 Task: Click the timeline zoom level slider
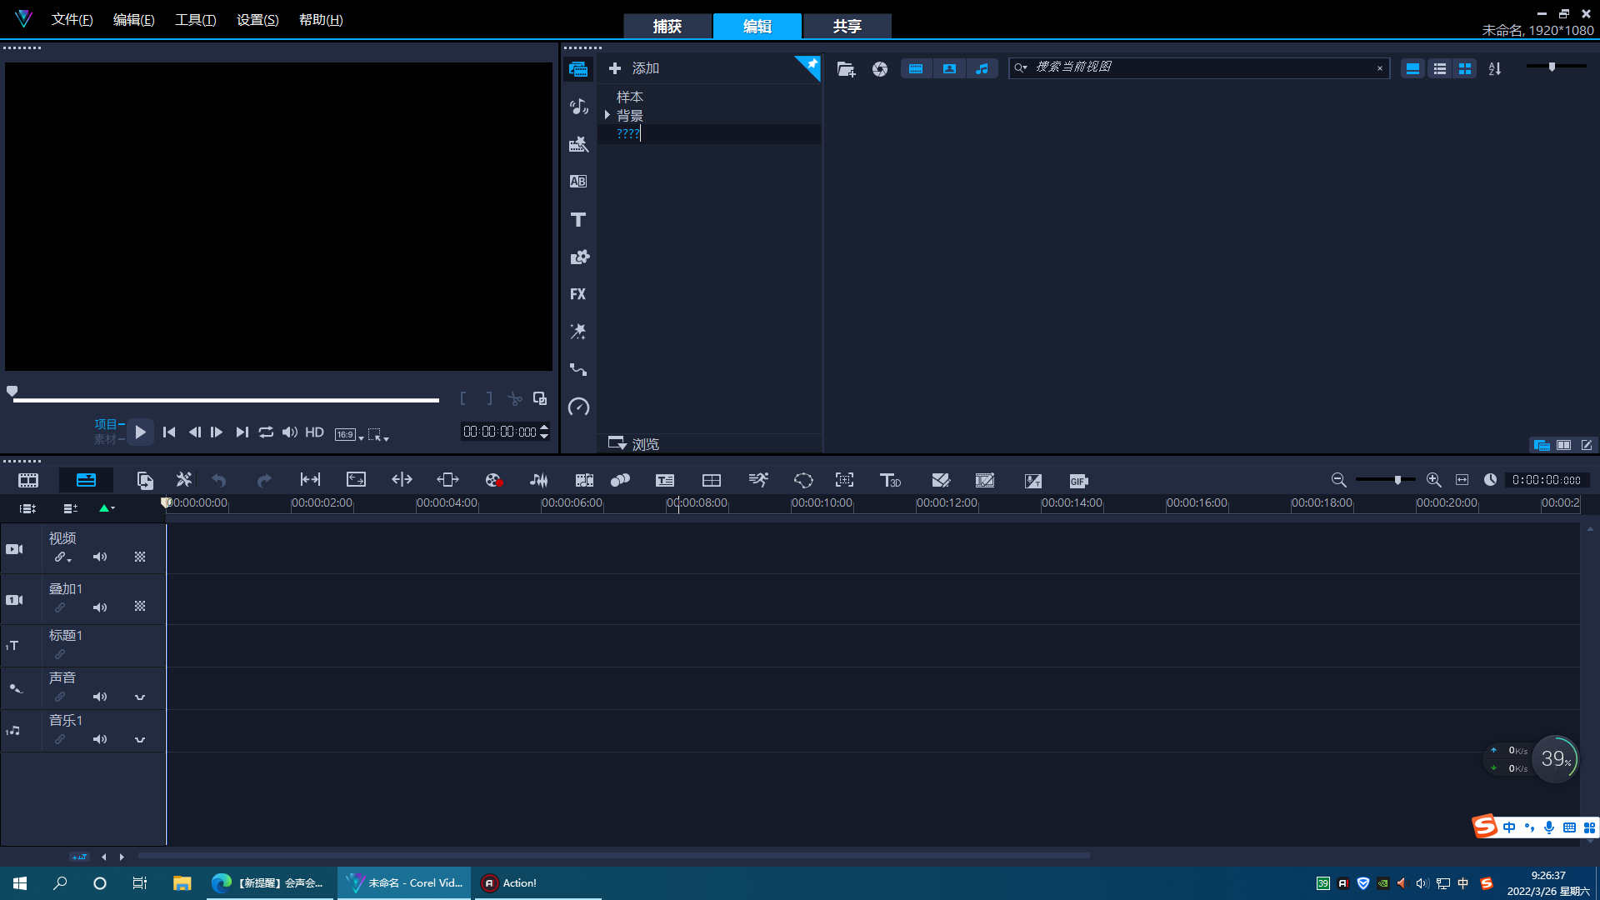pyautogui.click(x=1385, y=480)
